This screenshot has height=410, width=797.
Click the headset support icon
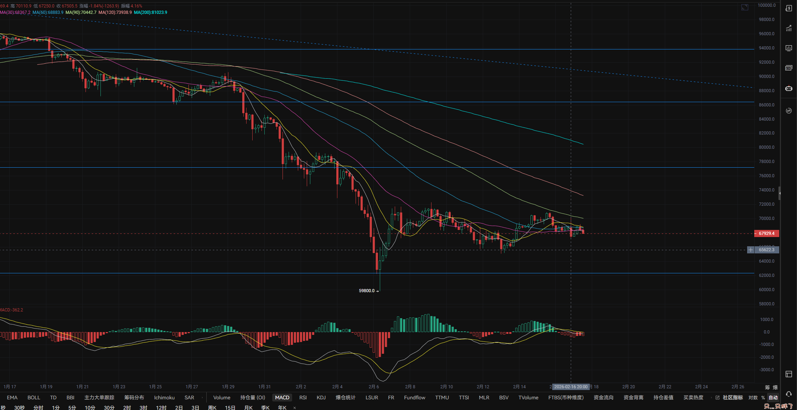tap(788, 394)
